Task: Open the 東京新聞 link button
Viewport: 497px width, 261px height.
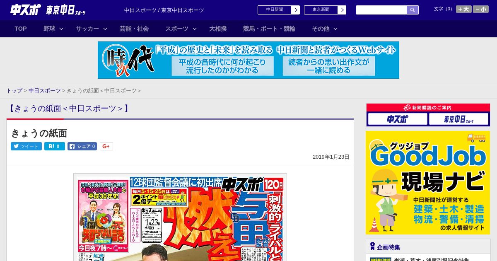Action: point(321,10)
